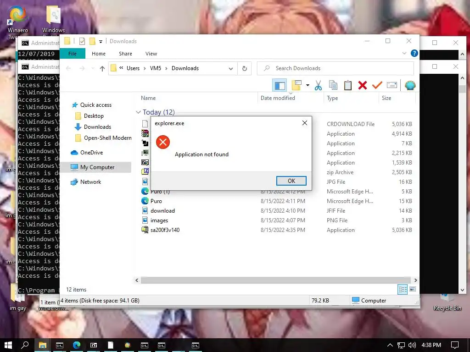Image resolution: width=470 pixels, height=352 pixels.
Task: Open Microsoft Edge from the taskbar
Action: click(77, 345)
